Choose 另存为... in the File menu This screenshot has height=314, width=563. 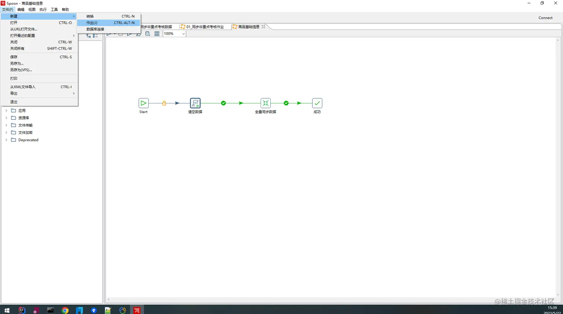39,64
